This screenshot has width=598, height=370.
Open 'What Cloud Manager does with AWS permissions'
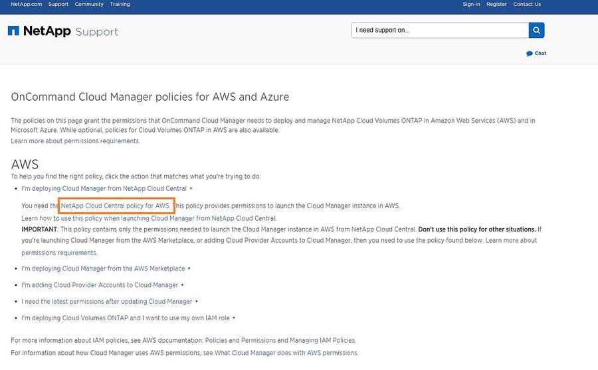[x=286, y=353]
